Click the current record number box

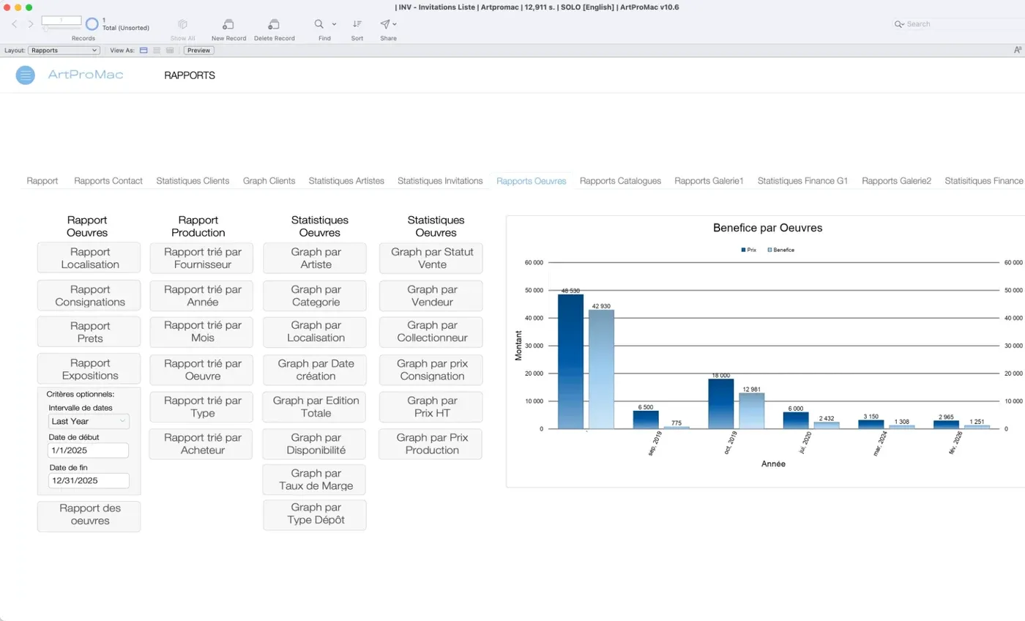pos(61,21)
